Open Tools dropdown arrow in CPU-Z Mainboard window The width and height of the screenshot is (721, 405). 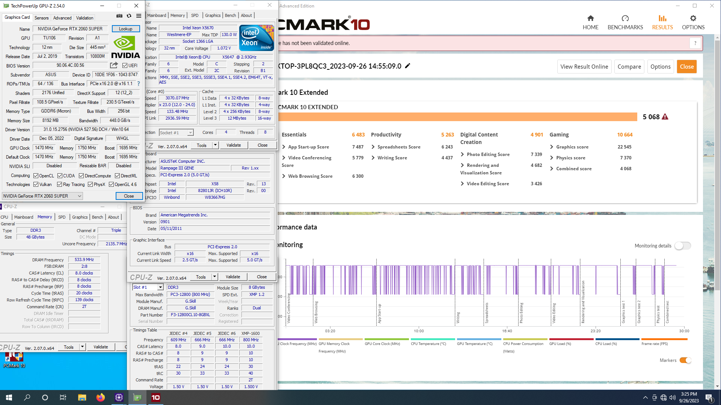214,277
